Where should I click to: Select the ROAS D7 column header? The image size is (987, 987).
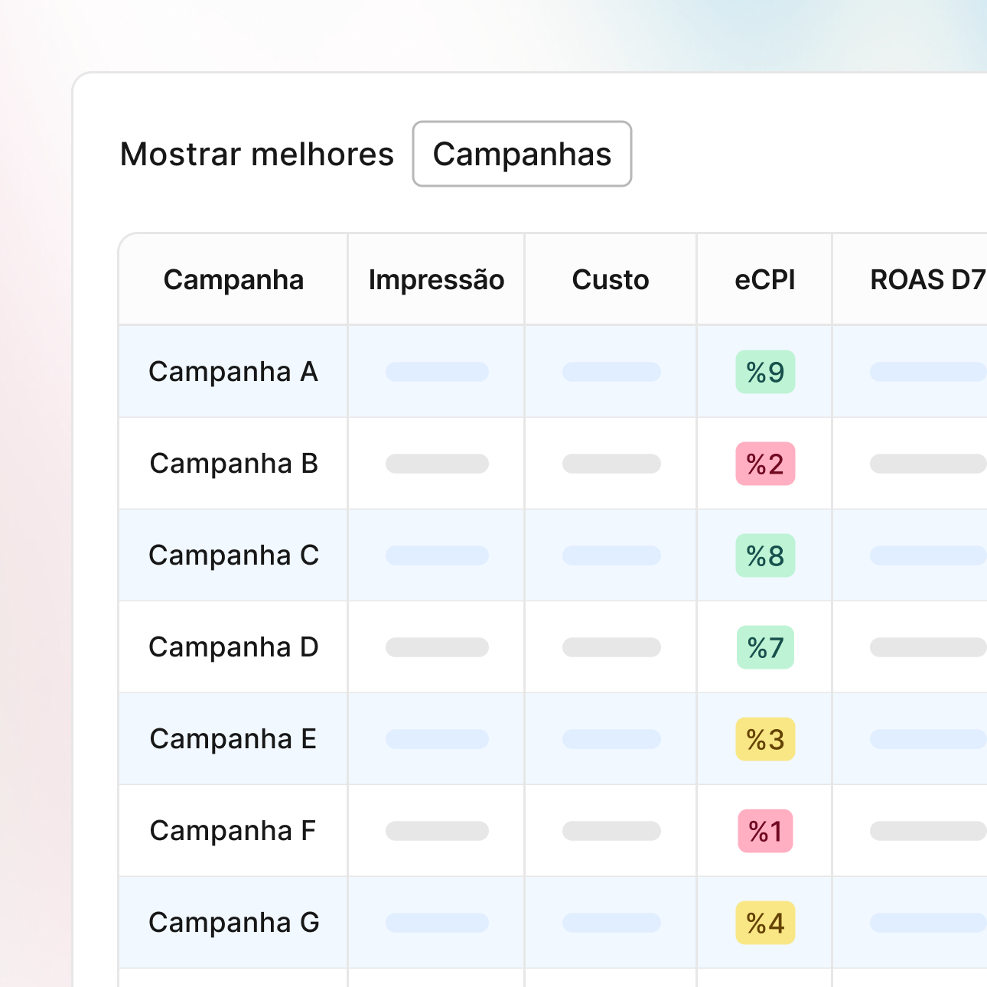927,280
